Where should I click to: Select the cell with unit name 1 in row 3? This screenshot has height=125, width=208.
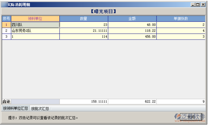[x=35, y=37]
